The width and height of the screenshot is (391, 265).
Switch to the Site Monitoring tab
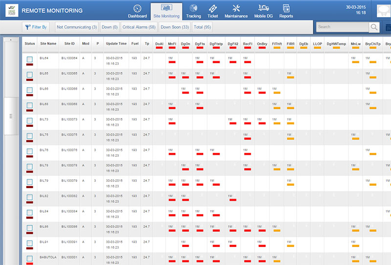click(x=167, y=10)
